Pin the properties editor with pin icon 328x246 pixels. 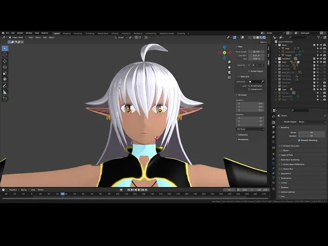click(325, 115)
